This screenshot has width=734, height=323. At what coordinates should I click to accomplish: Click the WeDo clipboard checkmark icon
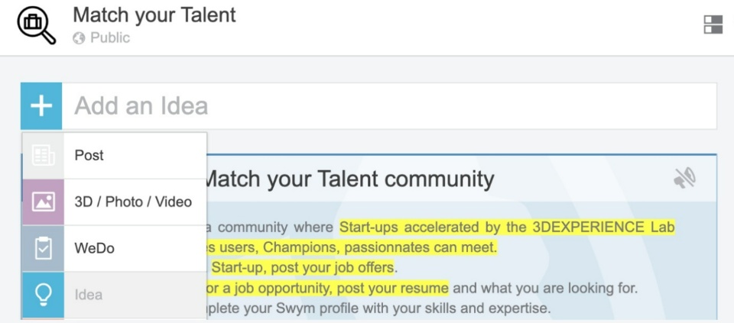point(43,249)
